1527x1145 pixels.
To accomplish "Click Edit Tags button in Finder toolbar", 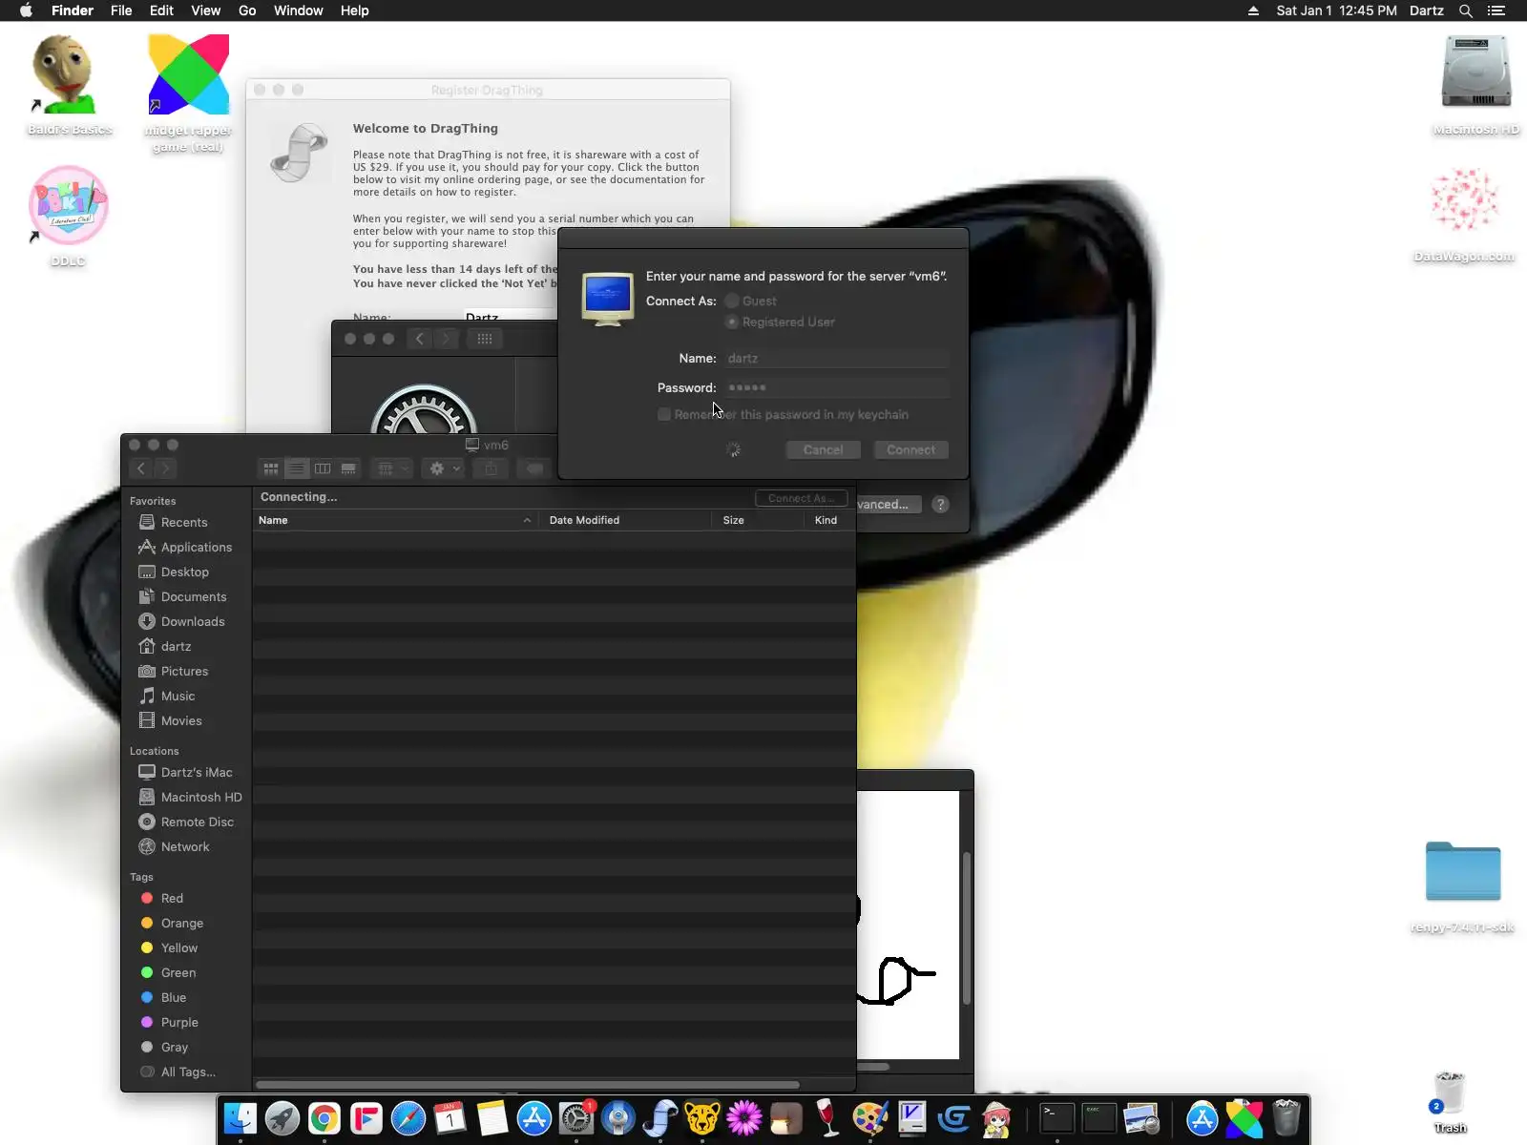I will click(x=534, y=468).
